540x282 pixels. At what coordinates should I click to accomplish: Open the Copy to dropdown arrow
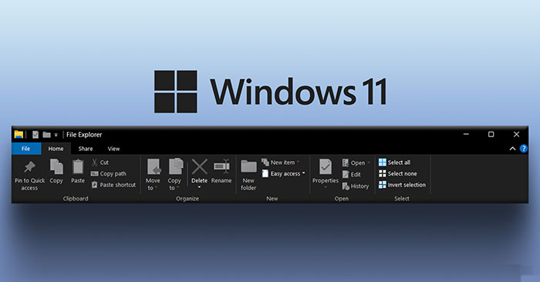tap(177, 188)
